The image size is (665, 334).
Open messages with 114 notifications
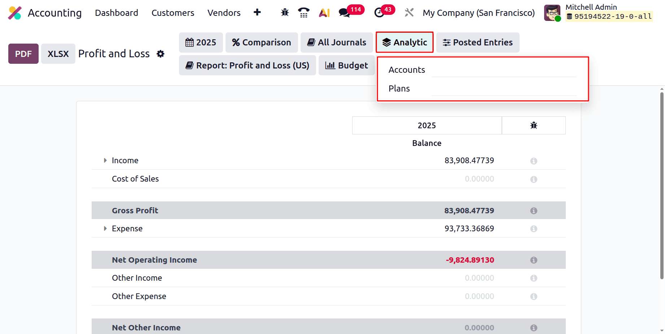pyautogui.click(x=344, y=12)
